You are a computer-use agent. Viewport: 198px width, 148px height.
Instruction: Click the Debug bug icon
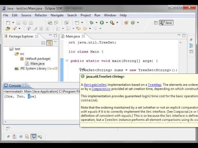[x=92, y=23]
